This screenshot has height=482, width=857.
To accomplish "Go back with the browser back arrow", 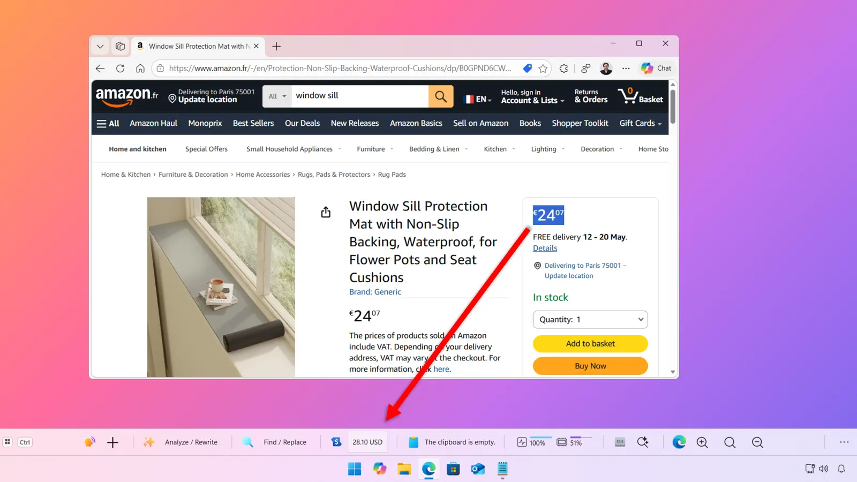I will [x=100, y=69].
